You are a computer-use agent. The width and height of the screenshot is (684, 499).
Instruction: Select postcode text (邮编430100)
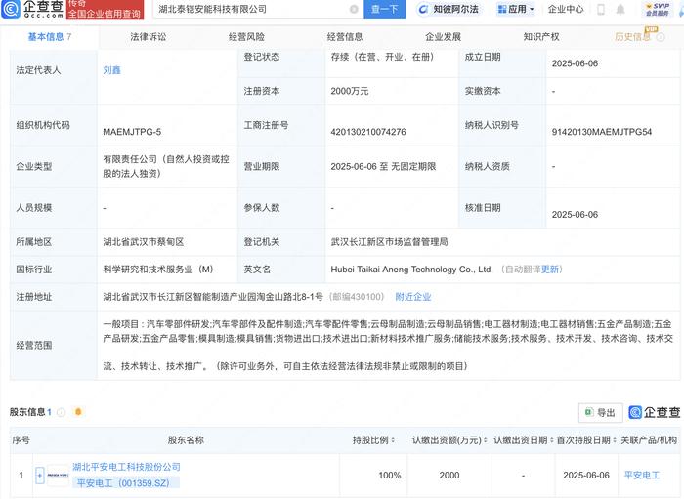click(356, 297)
